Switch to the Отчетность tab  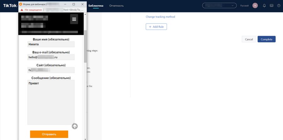116,6
